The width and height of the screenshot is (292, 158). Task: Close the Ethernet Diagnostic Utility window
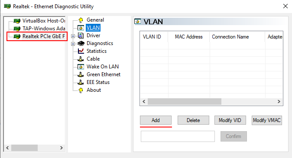click(286, 6)
